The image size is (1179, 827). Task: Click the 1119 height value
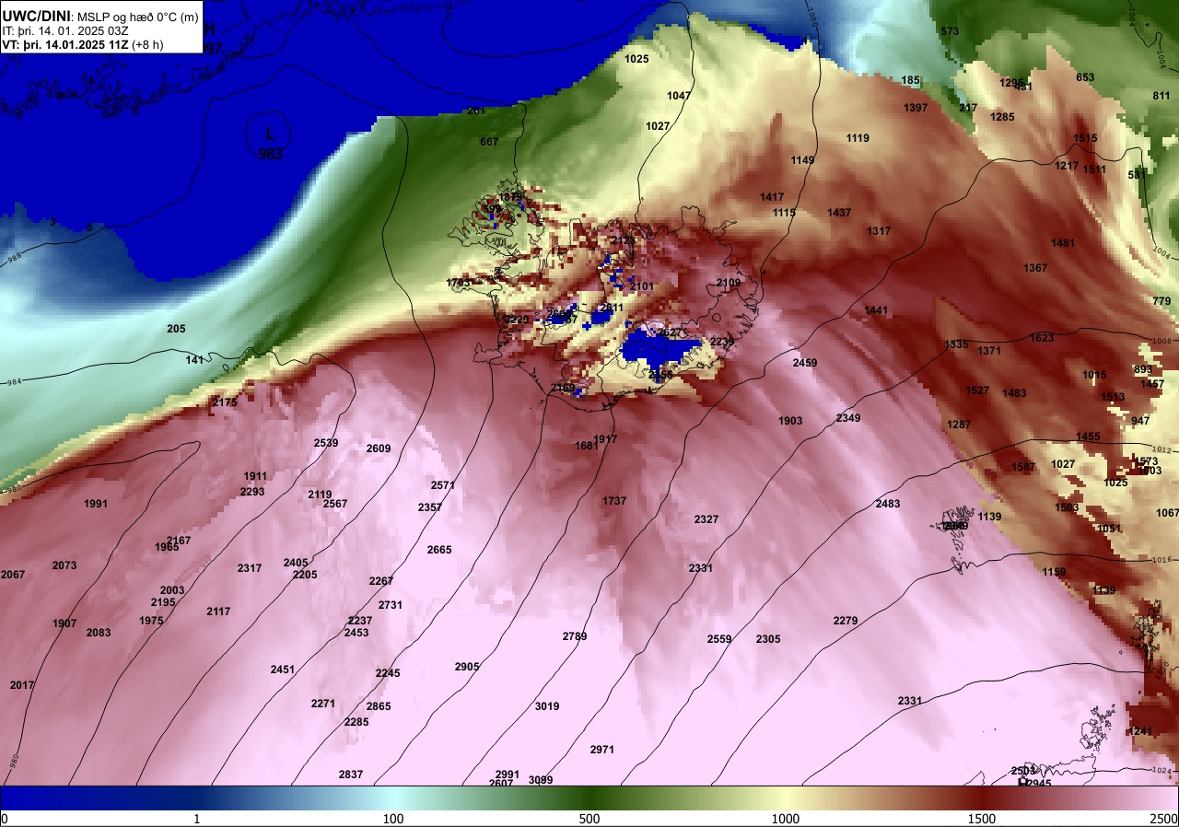point(858,138)
